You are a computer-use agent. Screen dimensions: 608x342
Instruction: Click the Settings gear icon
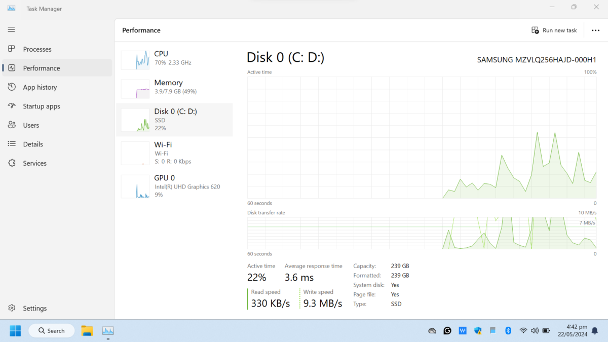(12, 308)
